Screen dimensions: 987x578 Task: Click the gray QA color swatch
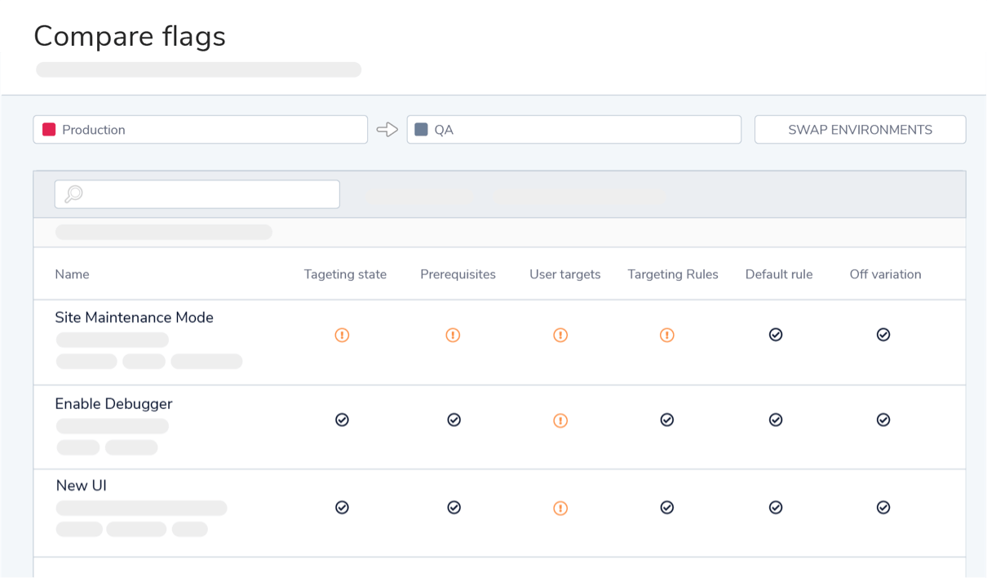[421, 130]
